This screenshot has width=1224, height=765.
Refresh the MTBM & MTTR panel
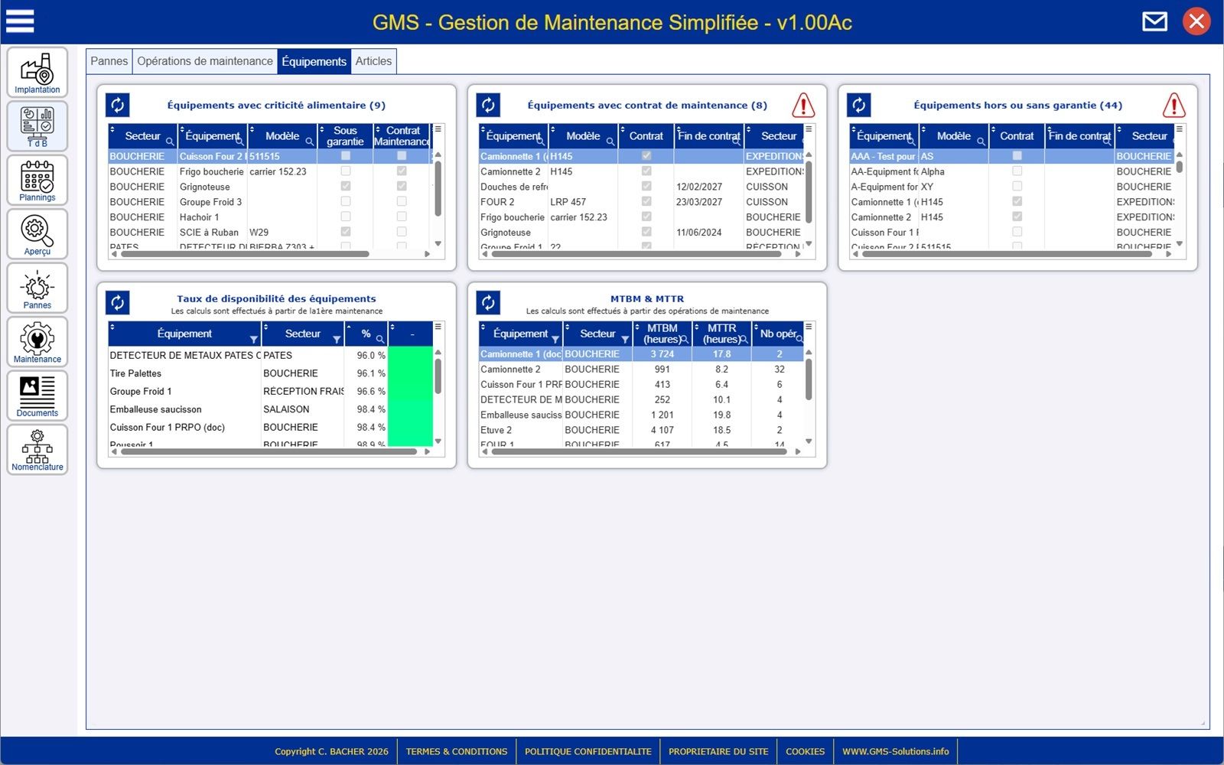click(488, 302)
